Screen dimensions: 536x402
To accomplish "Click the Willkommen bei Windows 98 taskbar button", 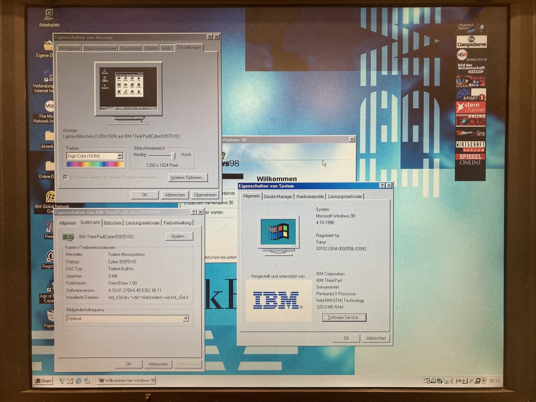I will 127,381.
